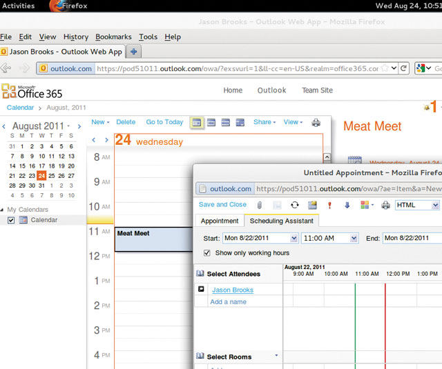
Task: Print the appointment with printer icon
Action: [x=385, y=205]
